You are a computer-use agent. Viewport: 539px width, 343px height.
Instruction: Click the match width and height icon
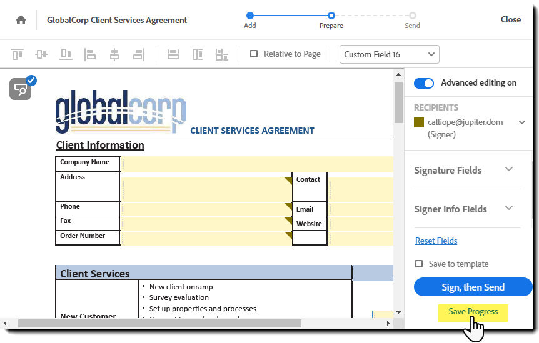(x=222, y=54)
